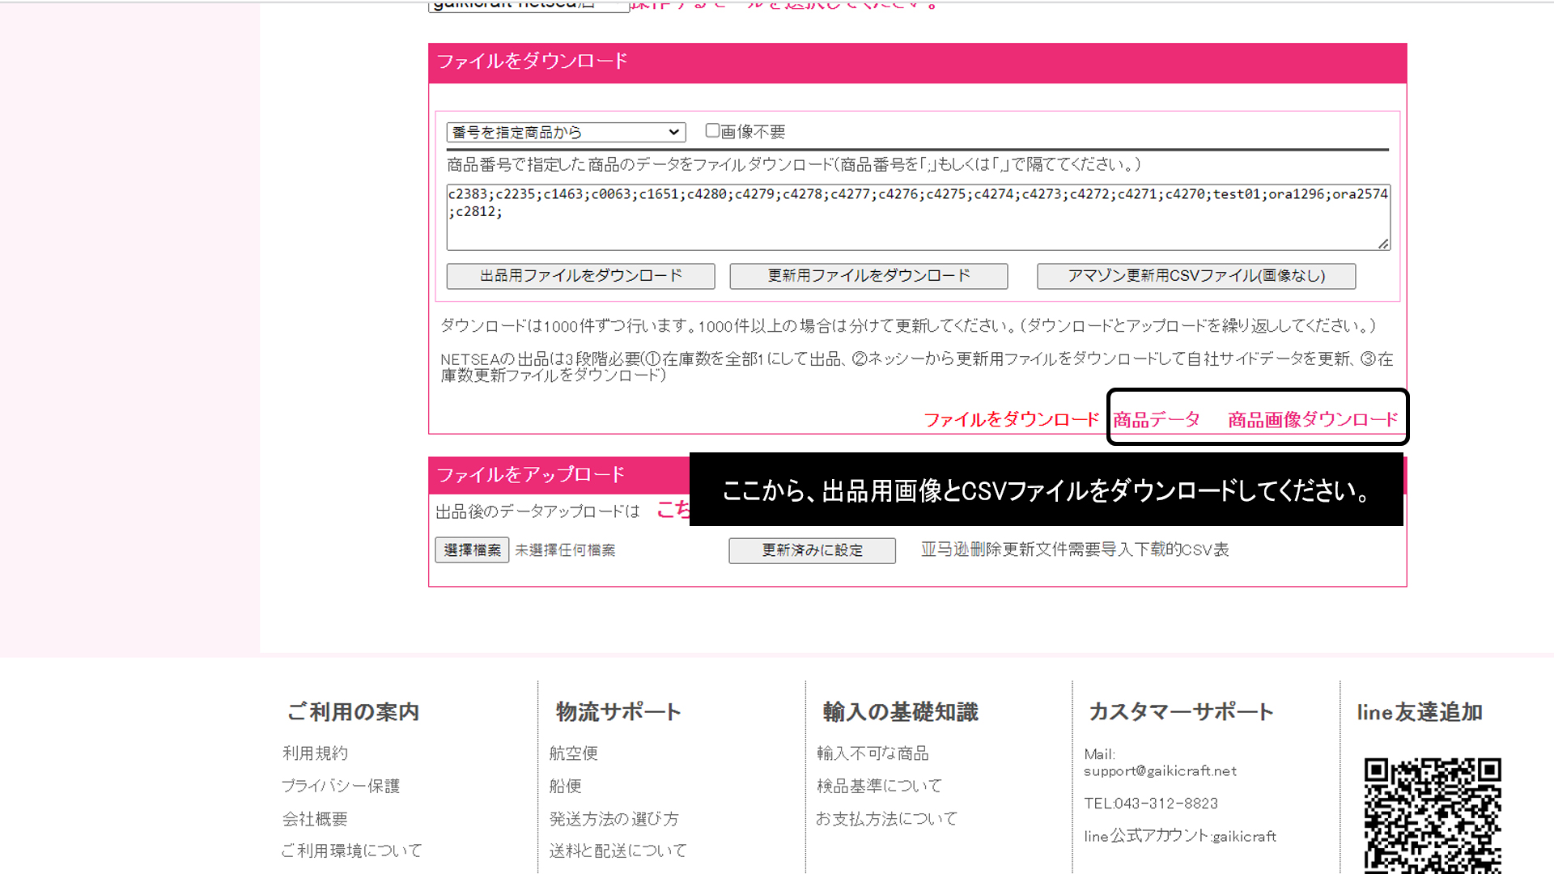
Task: Open 輸入不可な商品 link
Action: pyautogui.click(x=873, y=753)
